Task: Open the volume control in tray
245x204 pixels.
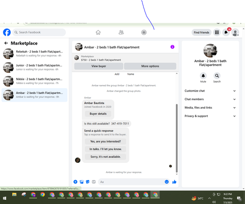Action: click(x=214, y=202)
